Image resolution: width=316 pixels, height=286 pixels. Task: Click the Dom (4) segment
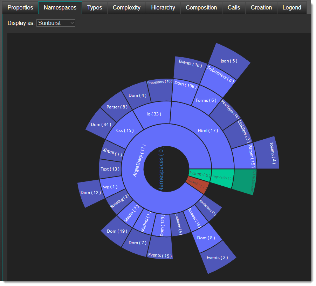click(x=137, y=95)
